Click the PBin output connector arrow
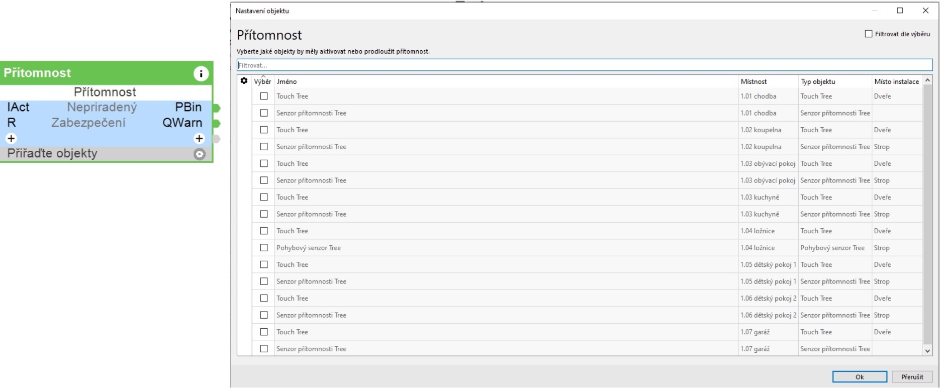 [217, 108]
